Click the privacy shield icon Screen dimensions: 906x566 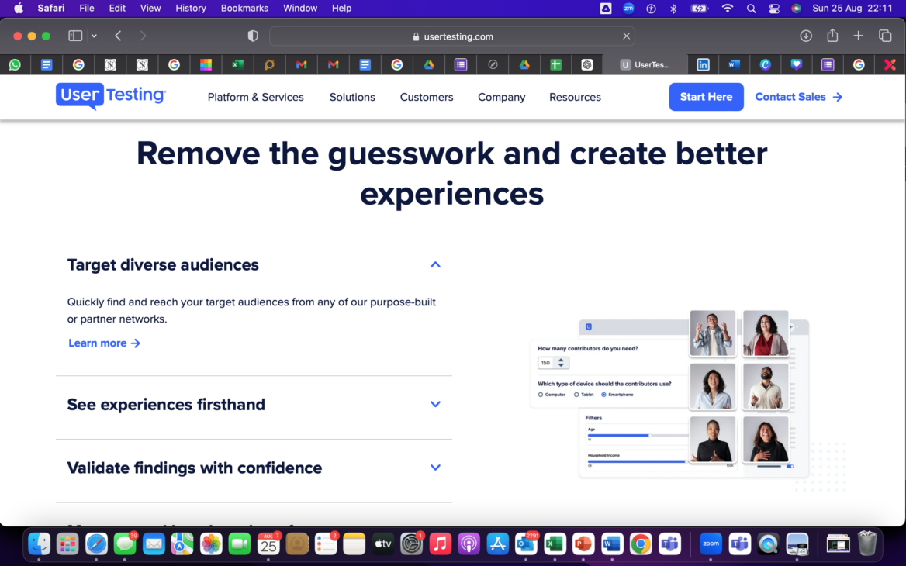(252, 36)
